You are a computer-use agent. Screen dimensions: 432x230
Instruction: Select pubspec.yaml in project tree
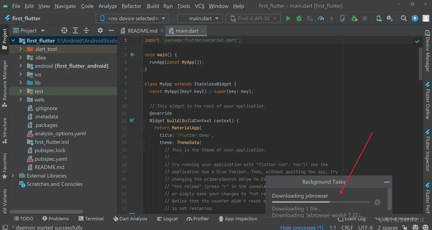click(x=51, y=159)
